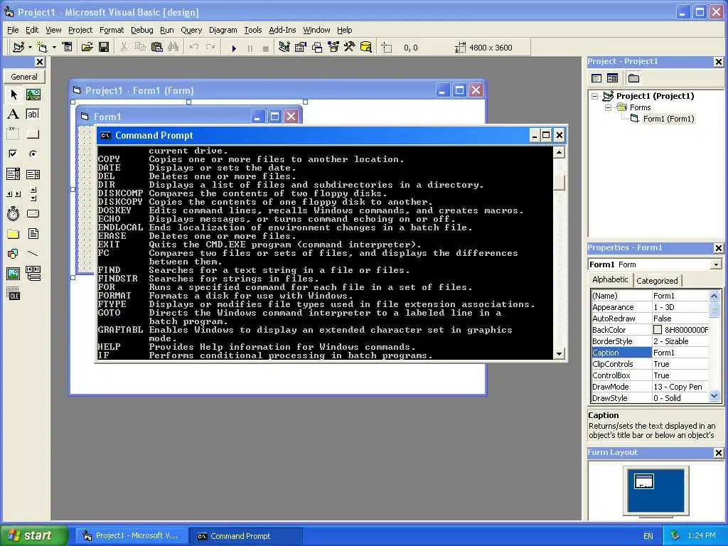Click the Add Form toolbar icon
Image resolution: width=728 pixels, height=546 pixels.
click(43, 48)
